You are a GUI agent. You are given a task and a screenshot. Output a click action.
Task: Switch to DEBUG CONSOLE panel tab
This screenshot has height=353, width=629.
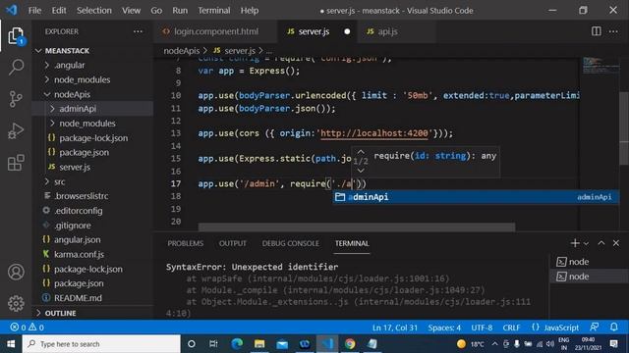click(291, 243)
